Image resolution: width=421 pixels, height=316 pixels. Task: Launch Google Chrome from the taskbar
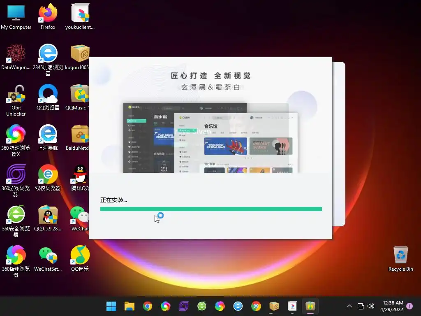[148, 306]
